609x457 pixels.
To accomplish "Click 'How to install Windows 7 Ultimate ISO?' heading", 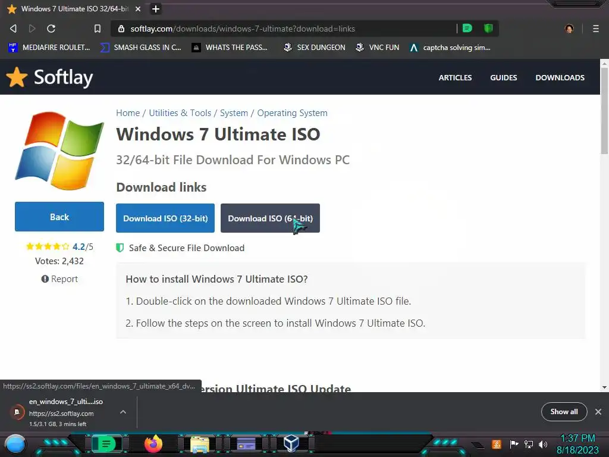I will [216, 279].
